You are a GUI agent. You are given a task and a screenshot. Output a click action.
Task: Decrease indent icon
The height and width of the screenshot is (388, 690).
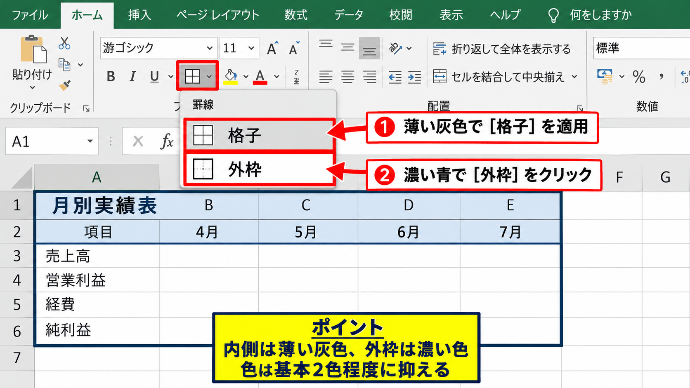tap(395, 77)
